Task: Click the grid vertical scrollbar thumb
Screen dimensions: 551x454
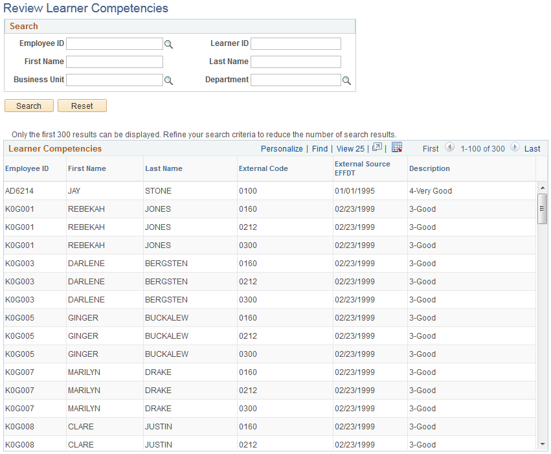Action: coord(543,209)
